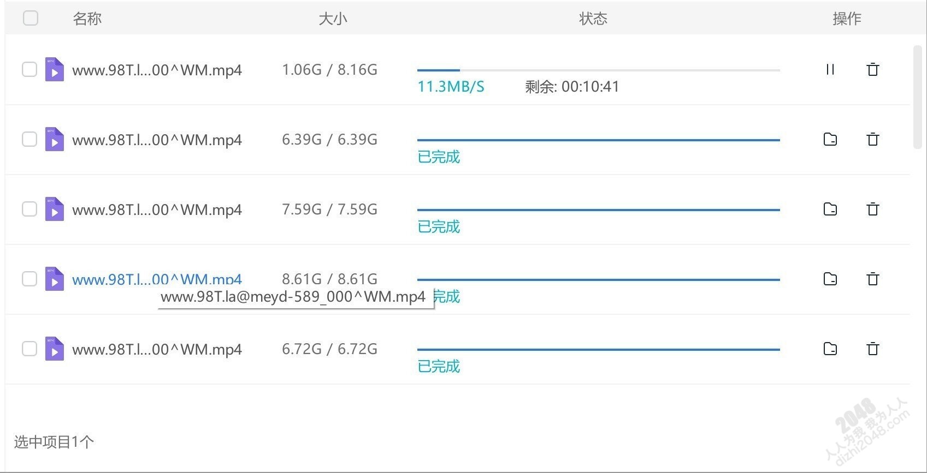Open folder for the 7.59G file
The image size is (927, 473).
[830, 209]
